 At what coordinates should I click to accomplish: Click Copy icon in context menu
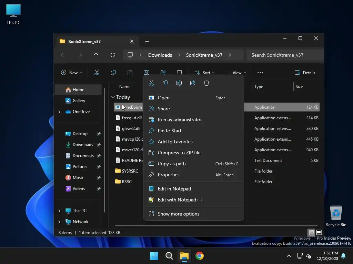click(x=165, y=83)
